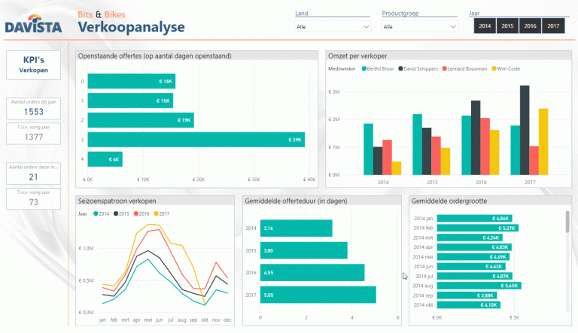Open the Land dropdown filter

333,26
